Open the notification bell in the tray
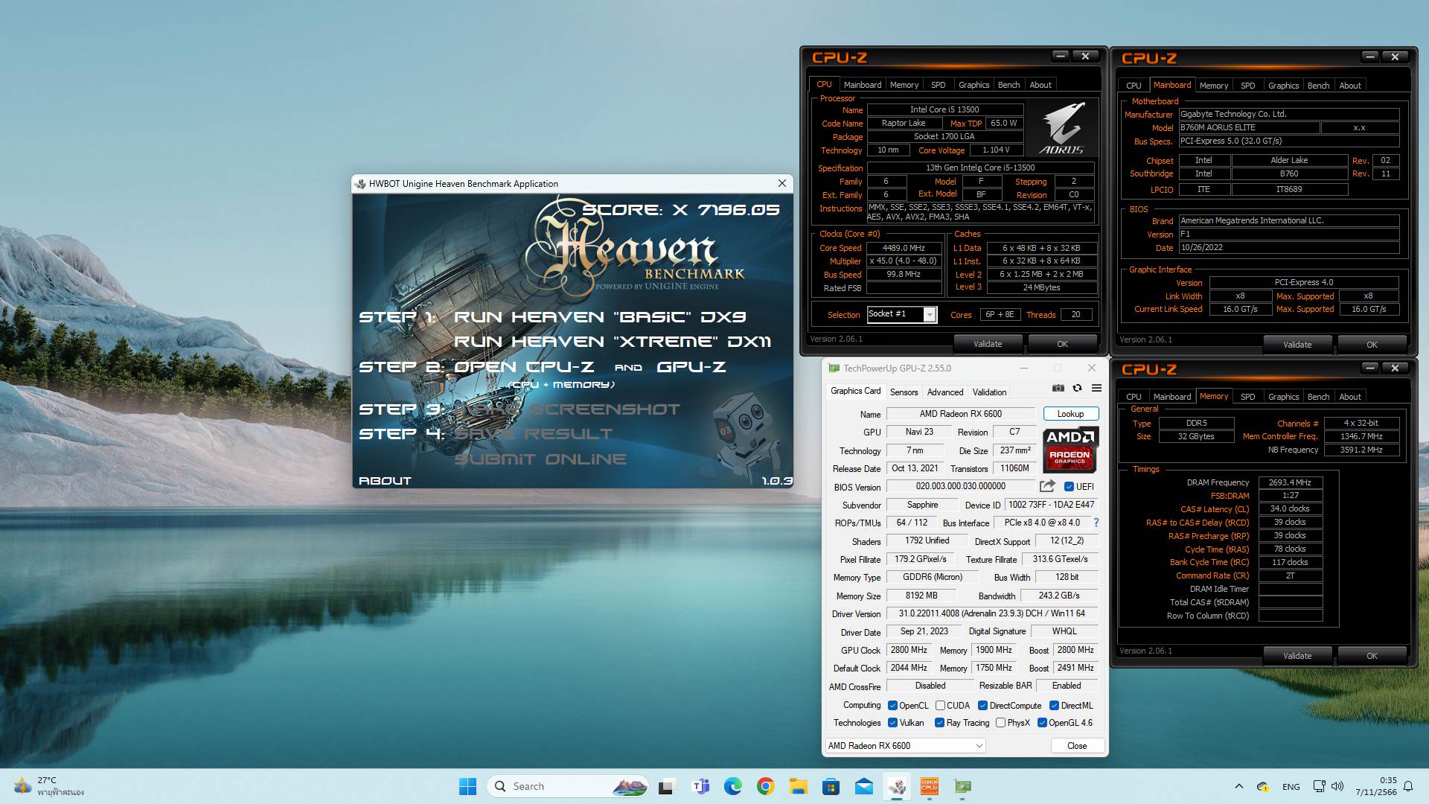Screen dimensions: 1429x804 (1407, 786)
